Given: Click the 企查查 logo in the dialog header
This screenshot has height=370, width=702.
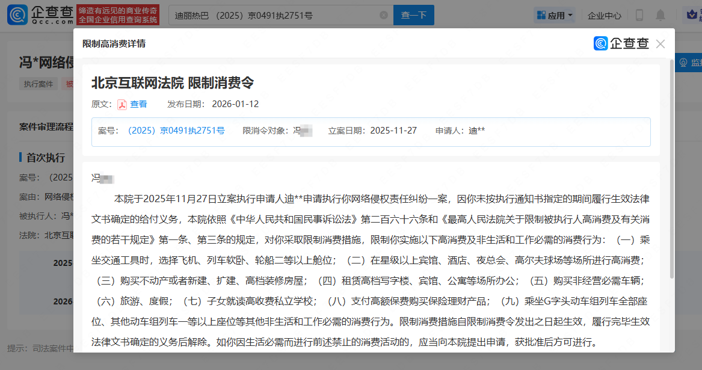Looking at the screenshot, I should (621, 43).
